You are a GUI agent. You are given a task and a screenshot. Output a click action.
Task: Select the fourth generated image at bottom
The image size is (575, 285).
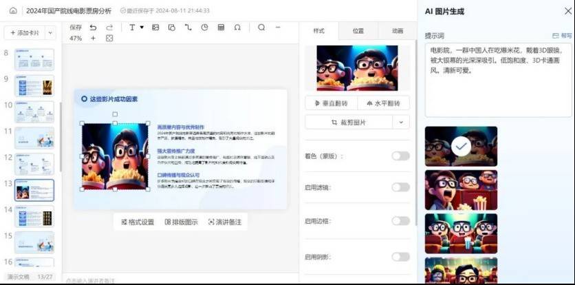(x=461, y=271)
